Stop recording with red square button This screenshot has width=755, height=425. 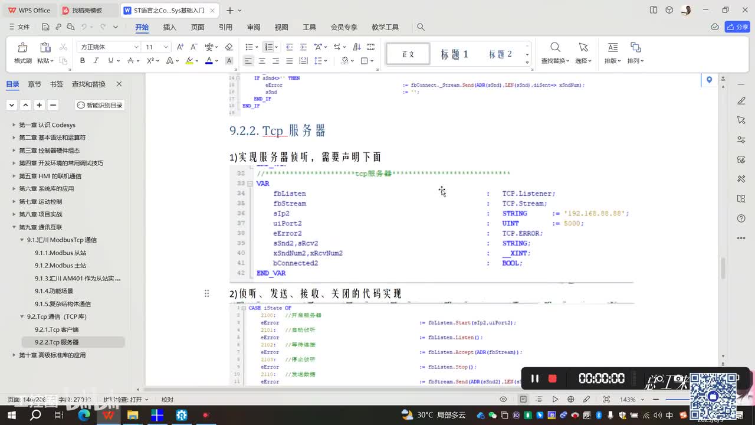coord(553,378)
